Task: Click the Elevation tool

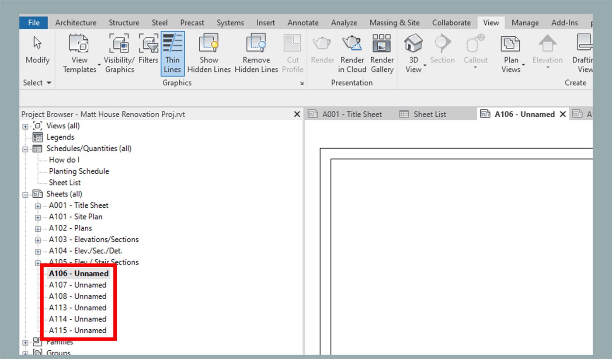Action: 547,50
